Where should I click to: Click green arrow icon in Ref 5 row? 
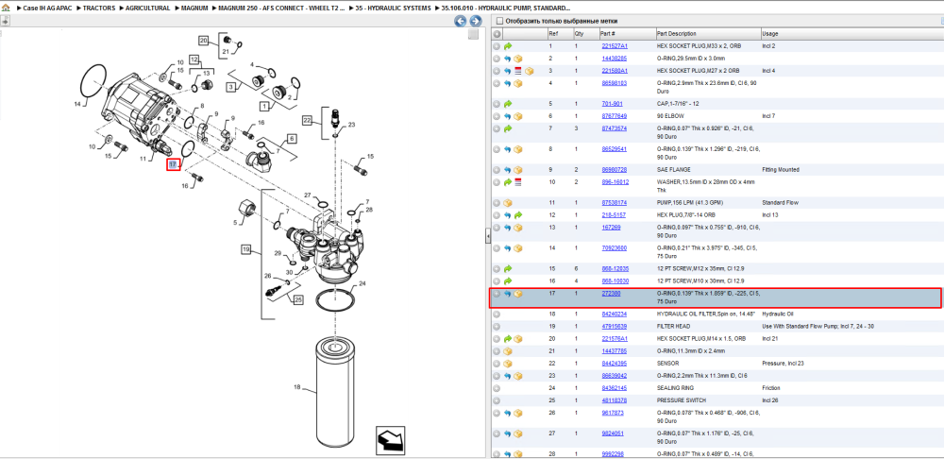(508, 104)
